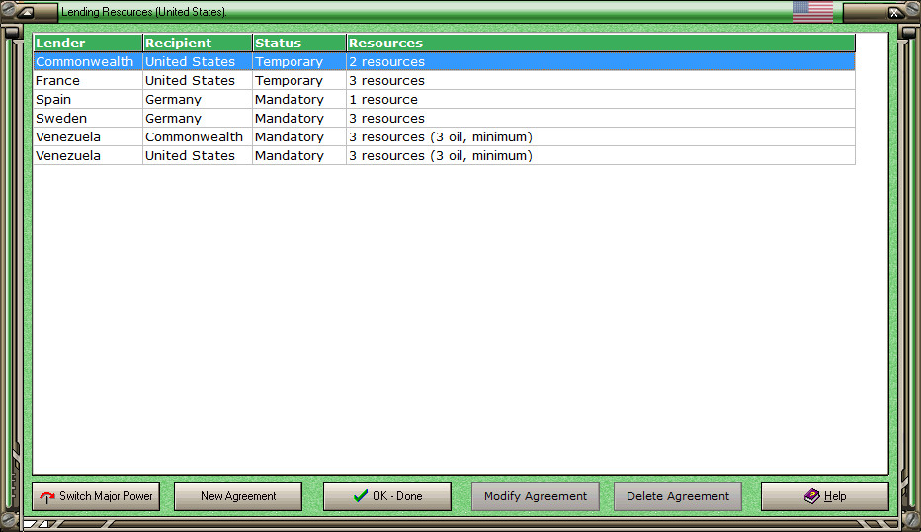Sort by Status column header
This screenshot has width=921, height=532.
tap(299, 43)
